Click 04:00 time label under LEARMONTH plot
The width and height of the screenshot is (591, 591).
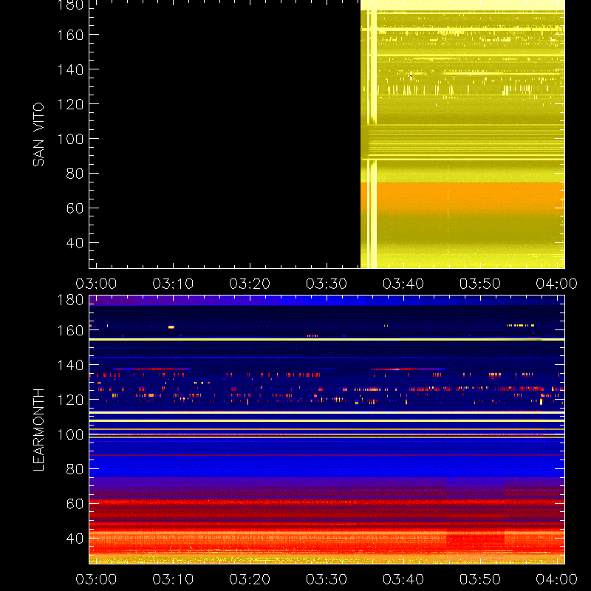coord(557,579)
